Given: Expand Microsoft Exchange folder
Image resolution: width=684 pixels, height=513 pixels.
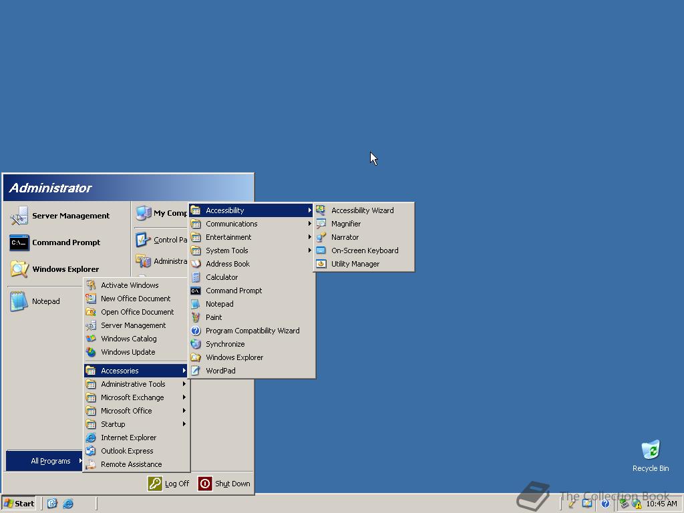Looking at the screenshot, I should pos(136,397).
